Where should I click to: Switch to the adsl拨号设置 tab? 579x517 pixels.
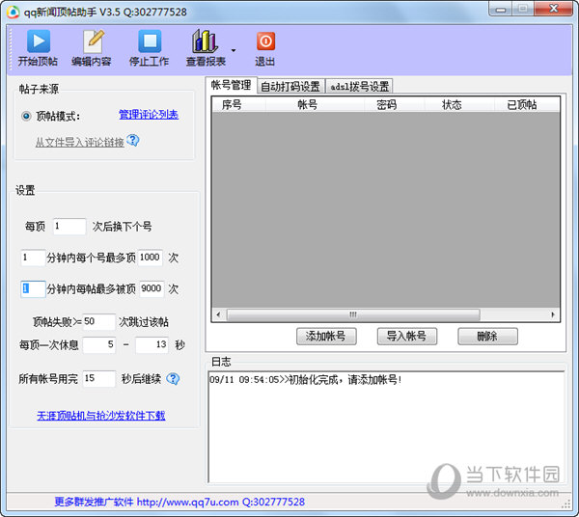click(359, 87)
